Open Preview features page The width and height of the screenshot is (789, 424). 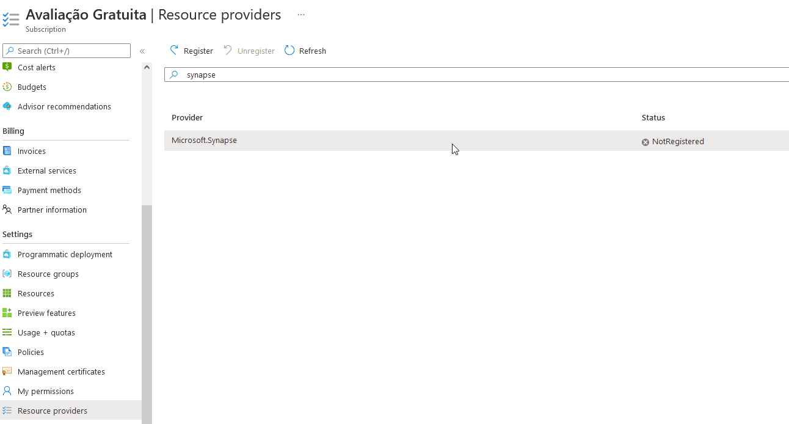46,313
